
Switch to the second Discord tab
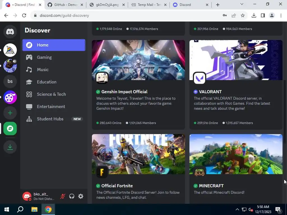(x=190, y=5)
